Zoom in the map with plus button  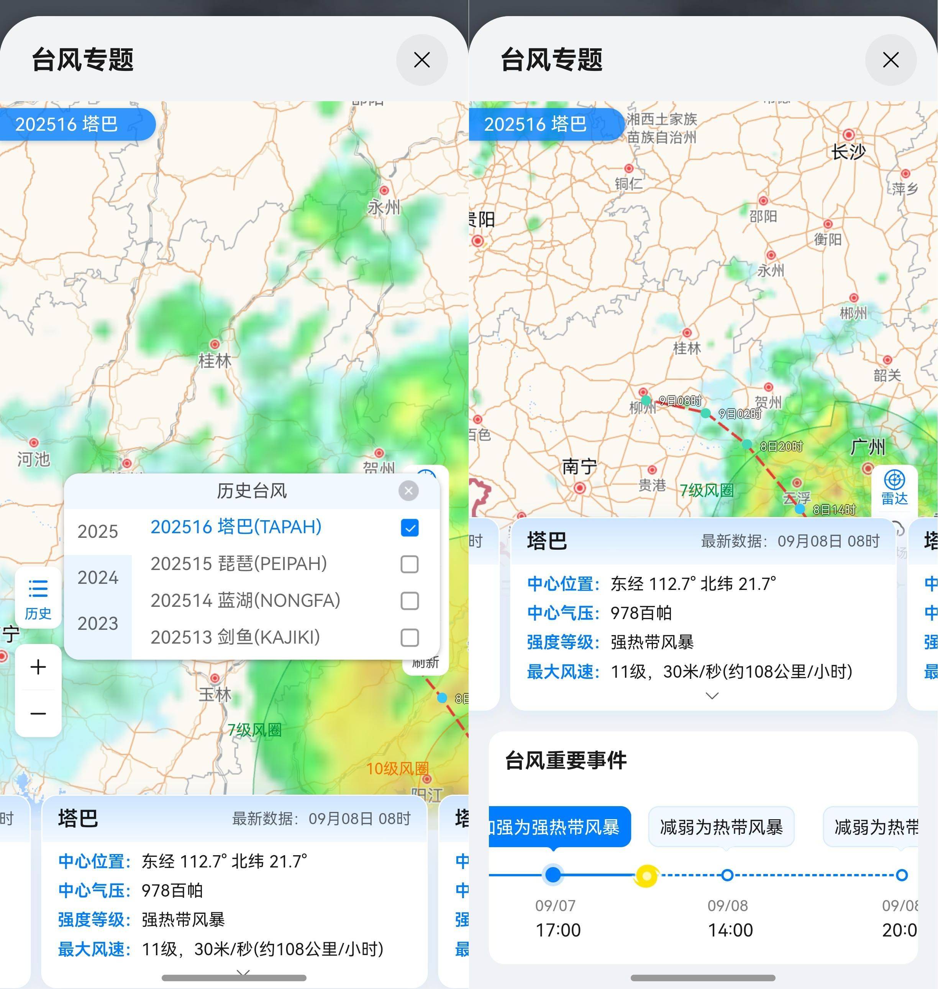tap(38, 667)
